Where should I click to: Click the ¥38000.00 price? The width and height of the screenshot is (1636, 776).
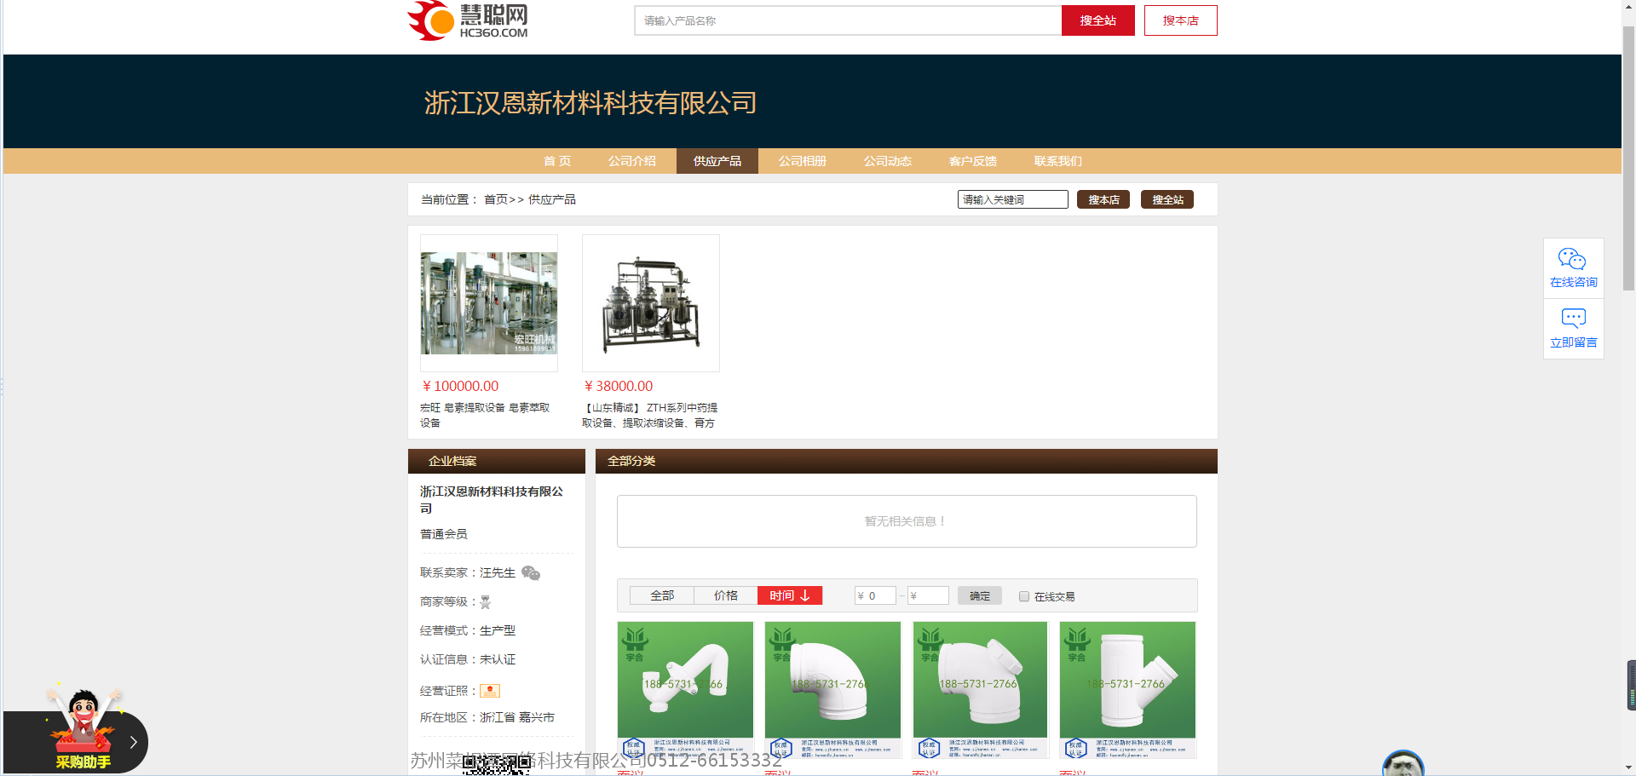[619, 386]
